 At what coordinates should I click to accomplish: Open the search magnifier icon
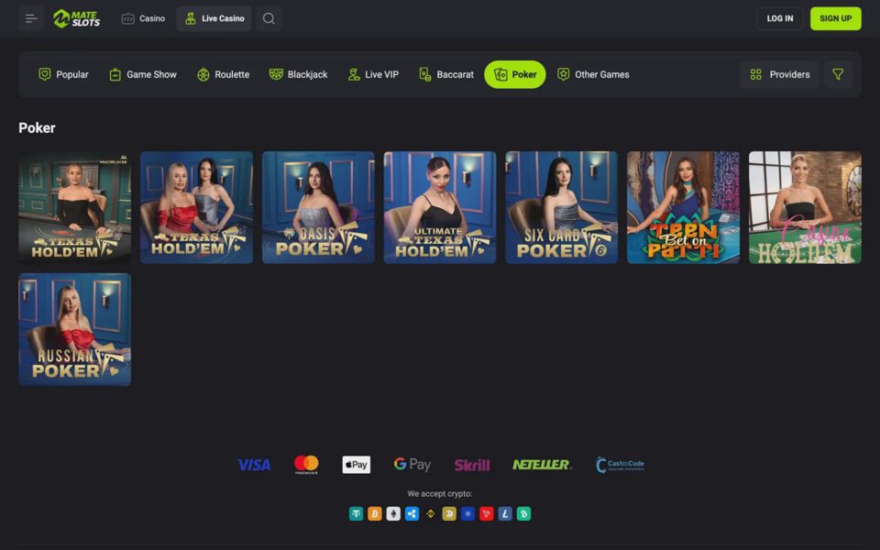(x=269, y=18)
